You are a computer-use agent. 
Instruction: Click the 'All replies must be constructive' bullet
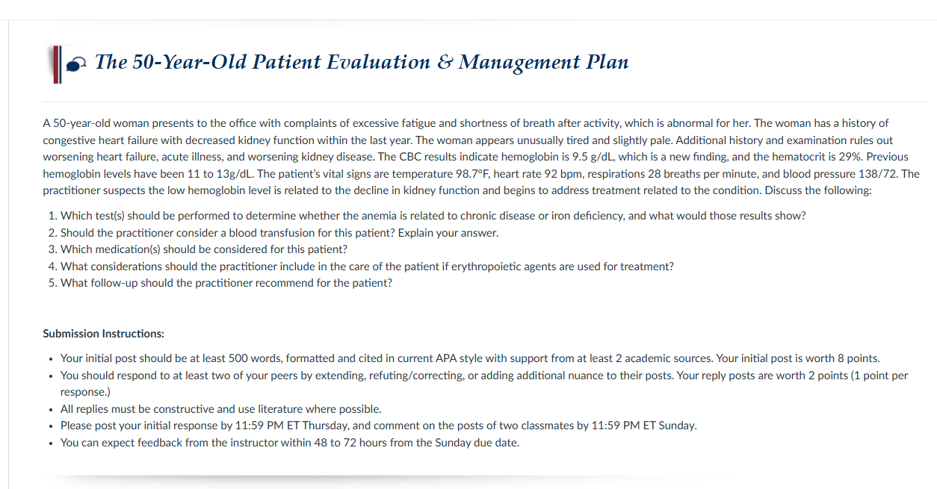click(x=221, y=409)
